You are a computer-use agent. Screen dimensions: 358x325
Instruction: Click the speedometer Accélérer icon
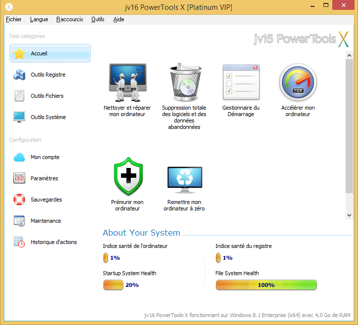pyautogui.click(x=298, y=82)
